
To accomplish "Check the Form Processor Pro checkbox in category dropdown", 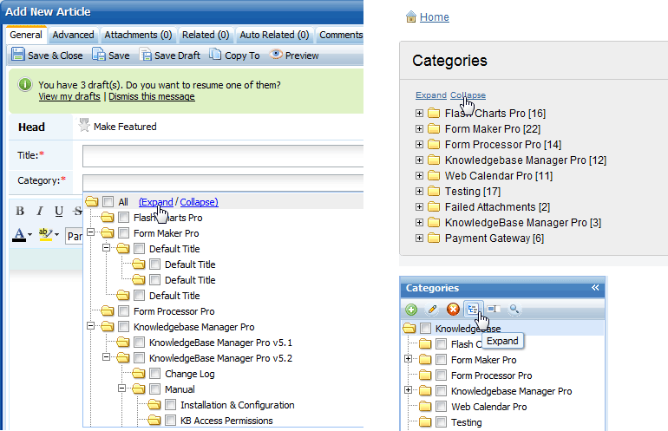I will pyautogui.click(x=123, y=311).
